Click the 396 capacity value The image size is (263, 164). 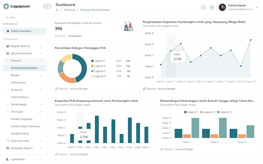[x=58, y=29]
